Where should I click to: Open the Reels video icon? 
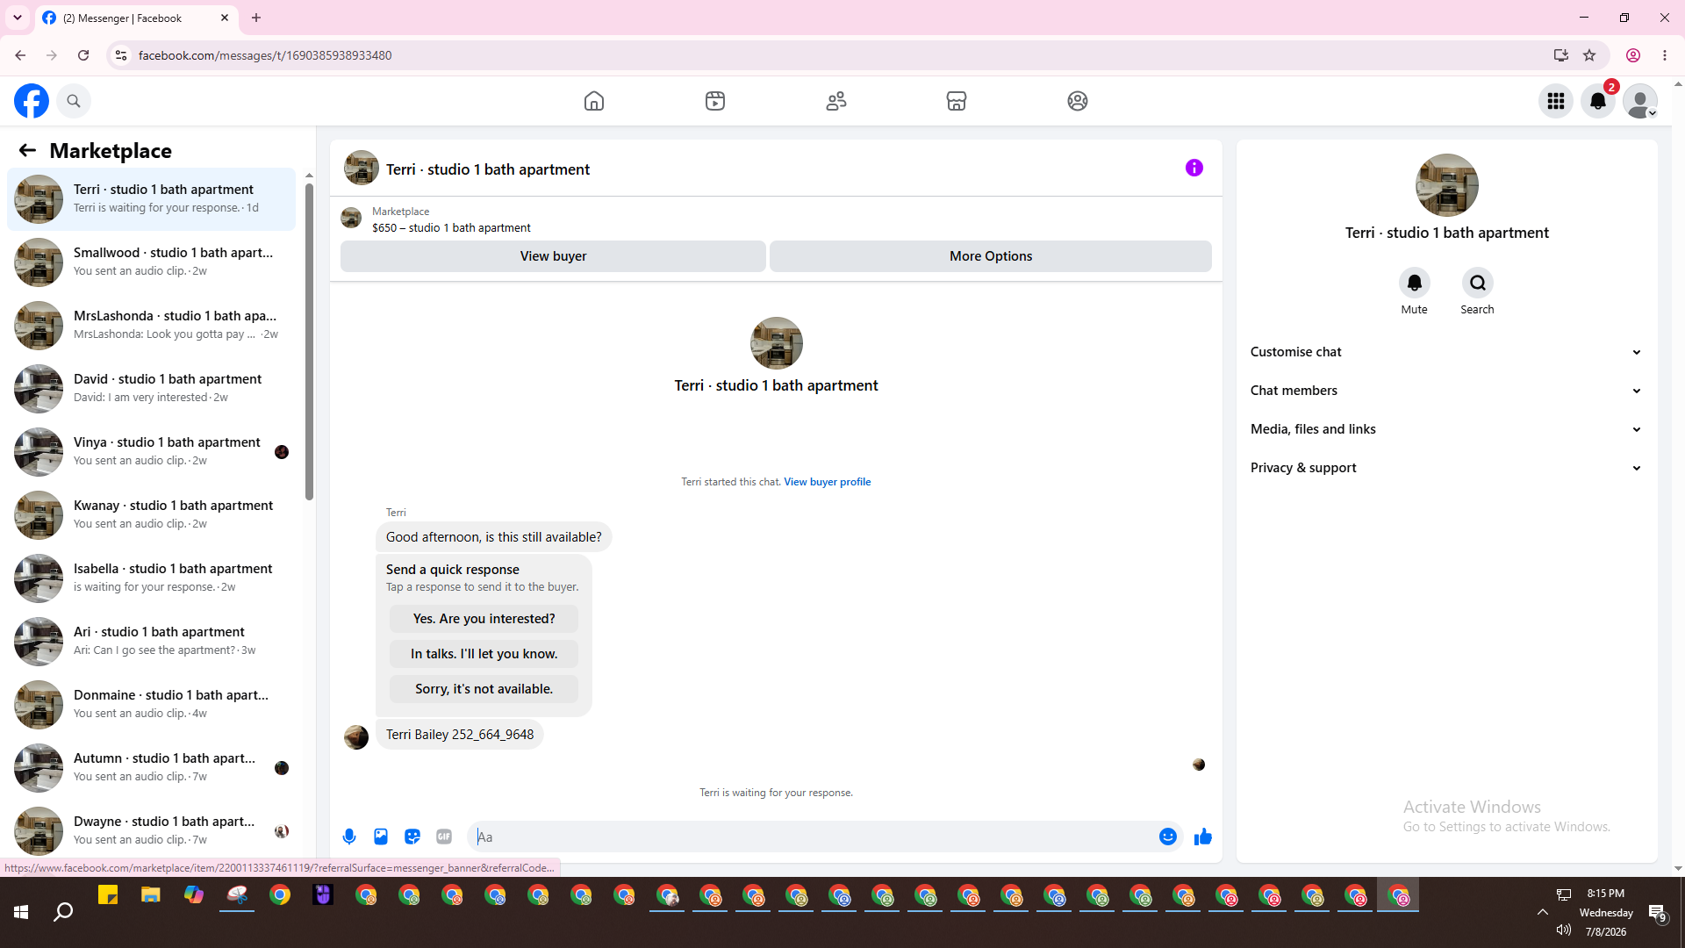pos(715,101)
